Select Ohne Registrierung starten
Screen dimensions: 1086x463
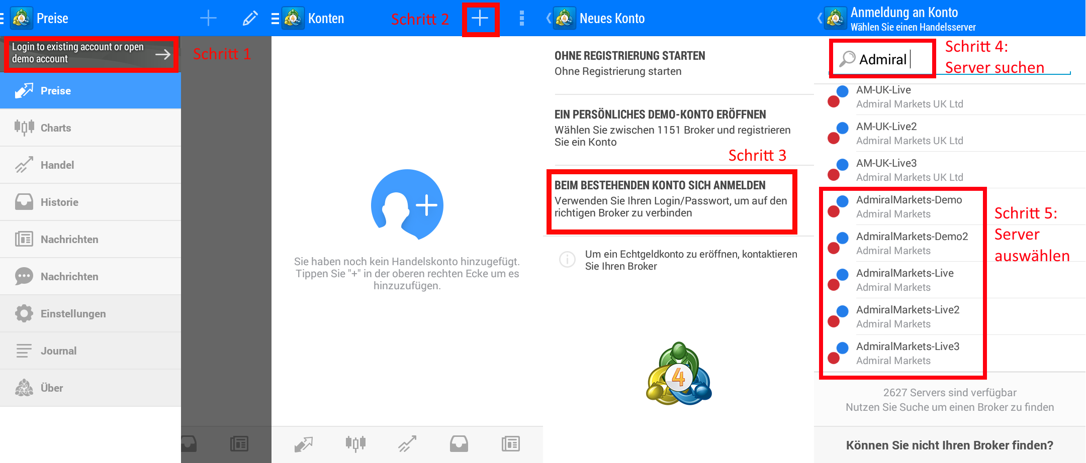point(679,64)
